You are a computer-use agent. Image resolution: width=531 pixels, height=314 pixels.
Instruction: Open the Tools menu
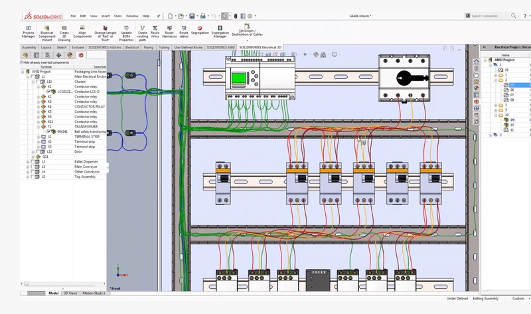tap(117, 15)
